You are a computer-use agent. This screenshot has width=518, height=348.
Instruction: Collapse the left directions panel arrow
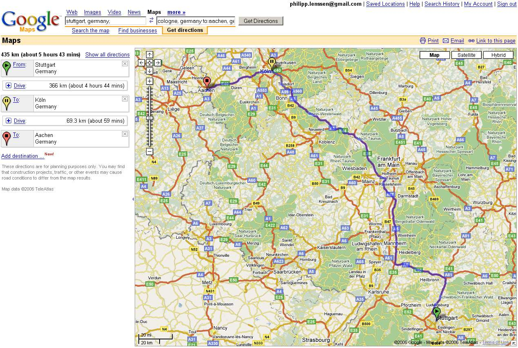[133, 199]
